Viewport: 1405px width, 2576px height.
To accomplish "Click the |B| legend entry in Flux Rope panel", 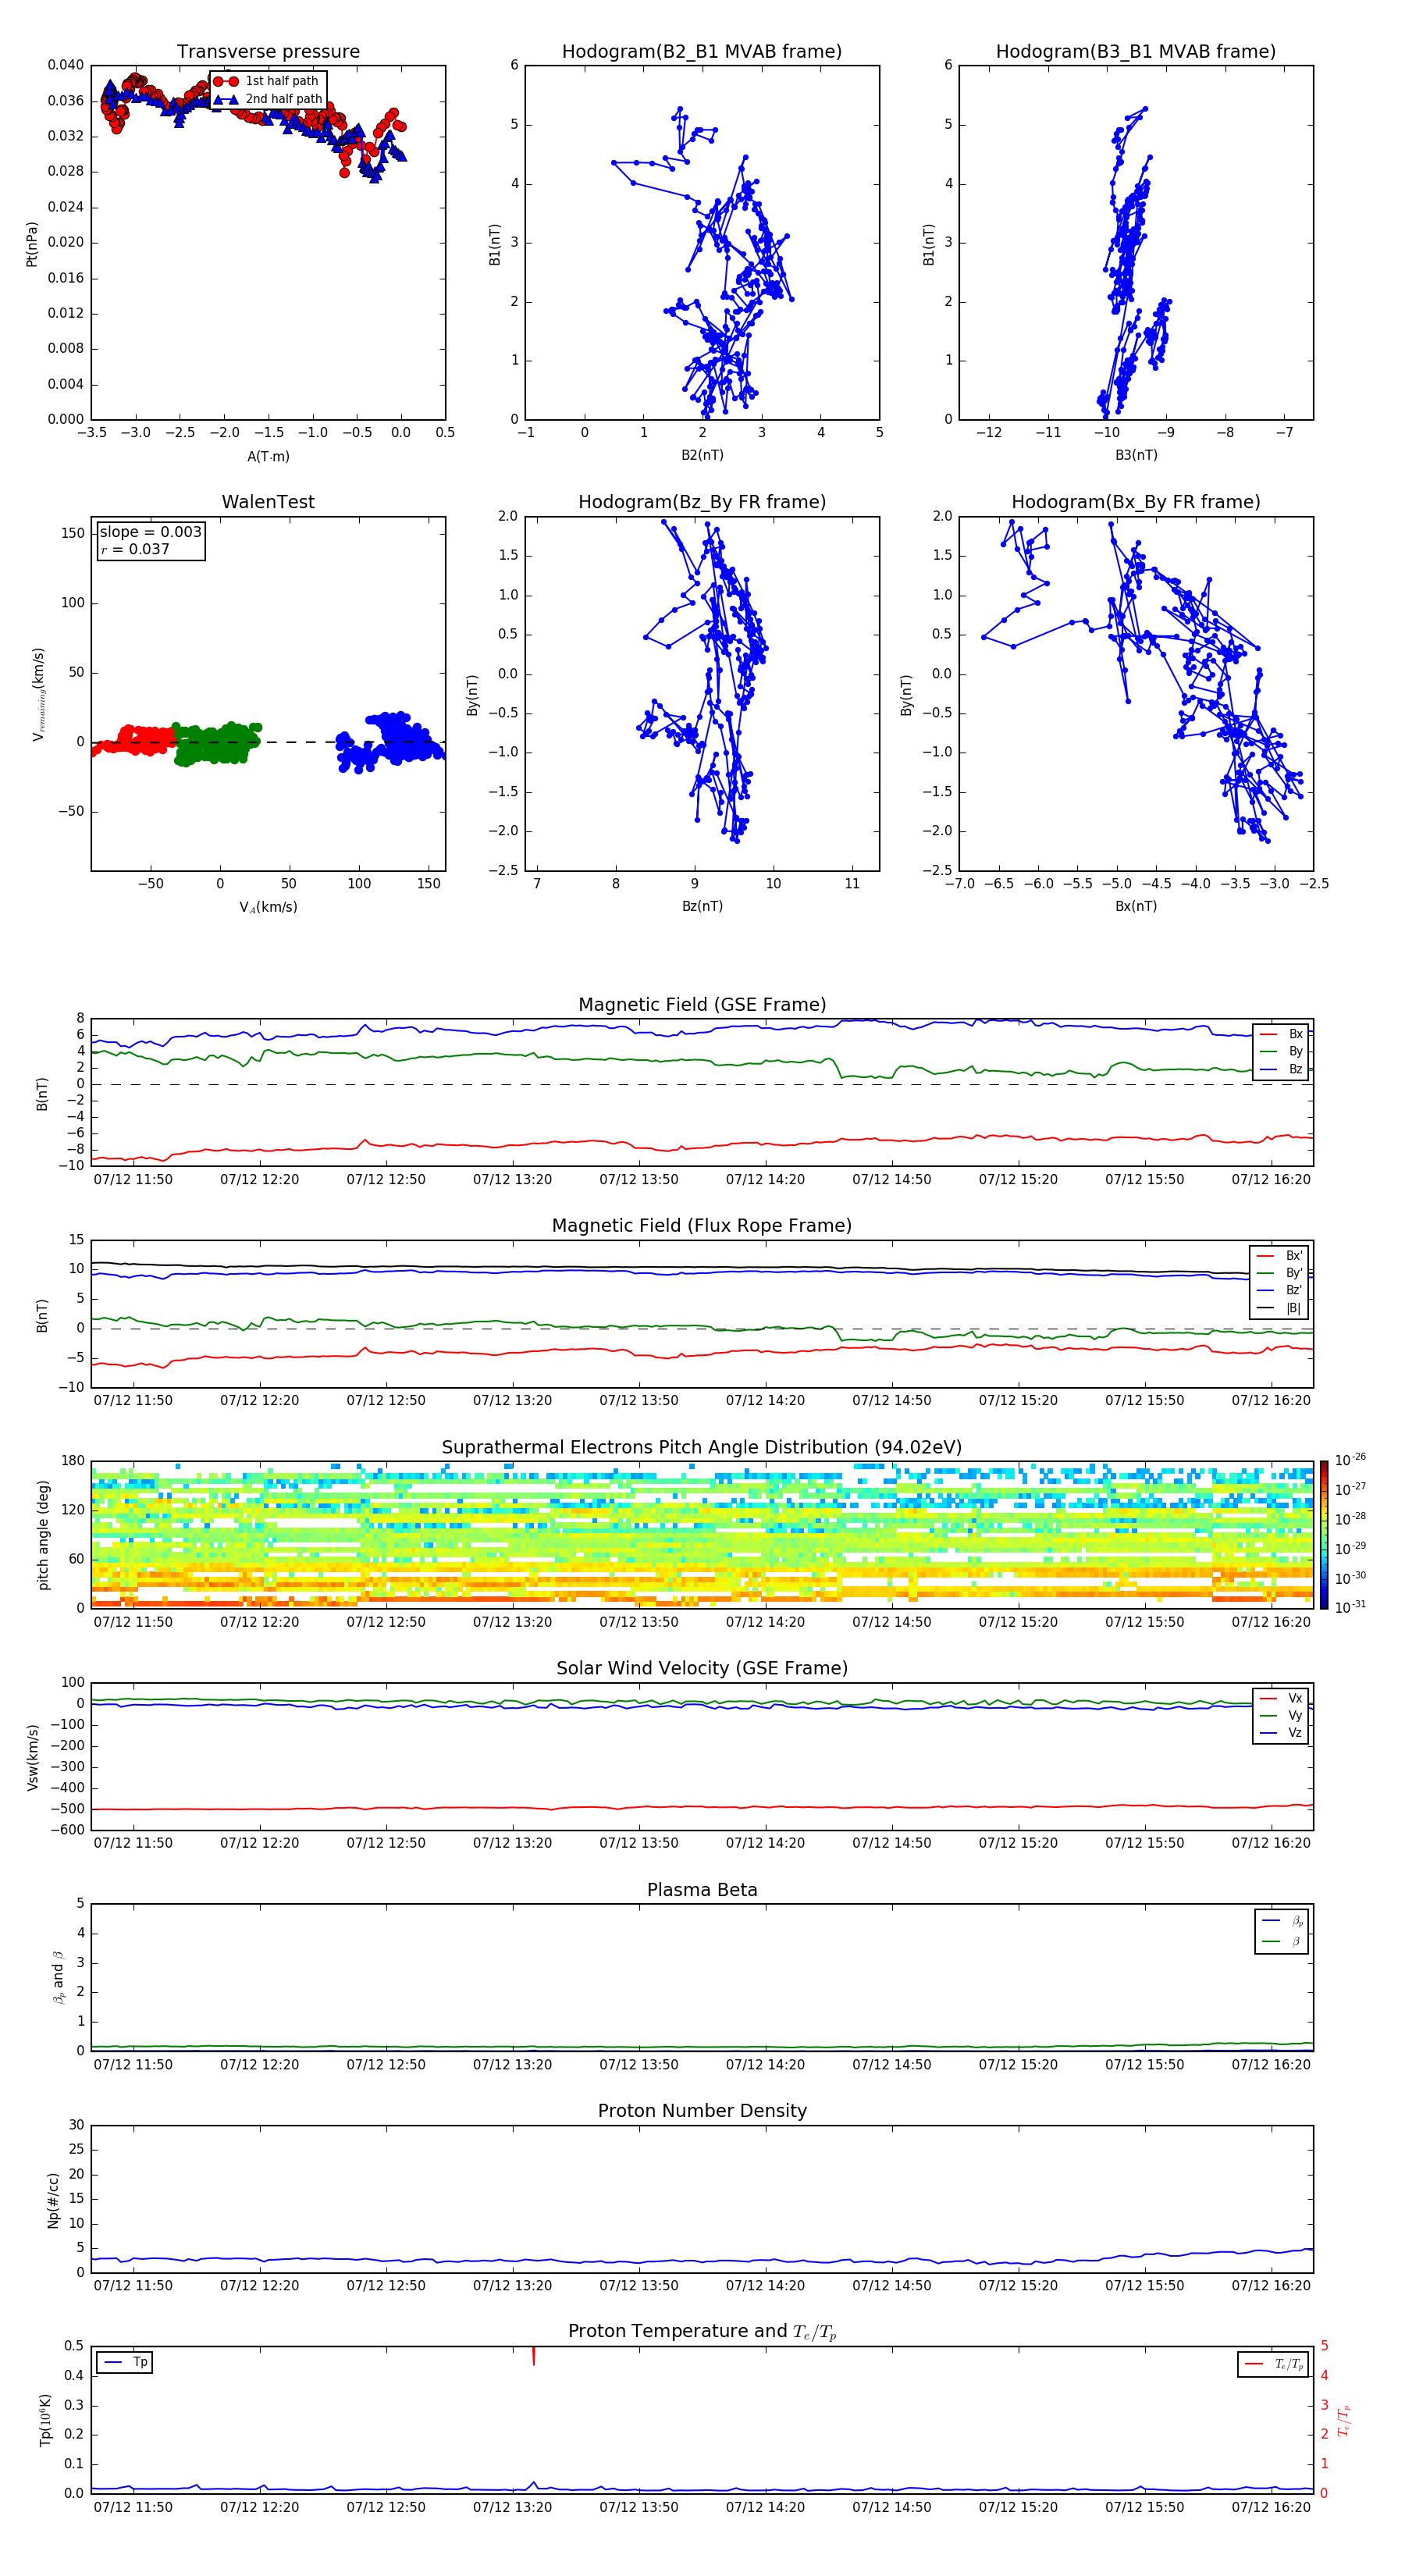I will 1280,1308.
